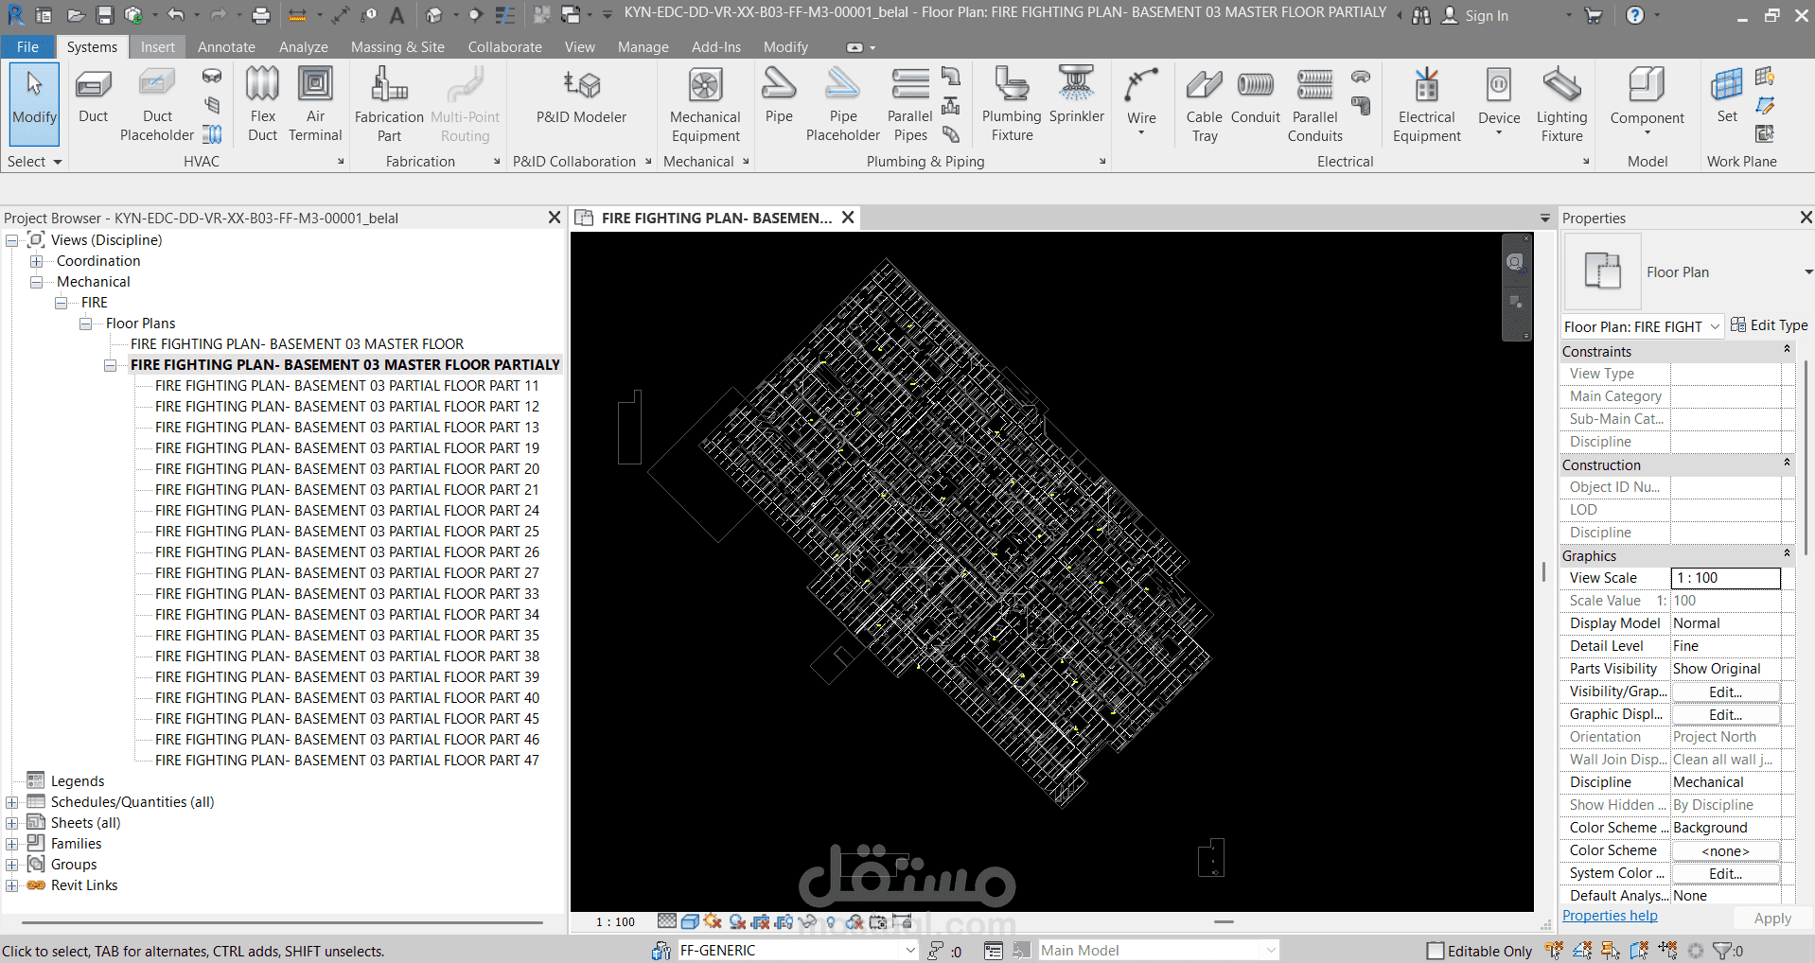Expand the Coordination views node
1815x963 pixels.
(x=37, y=261)
